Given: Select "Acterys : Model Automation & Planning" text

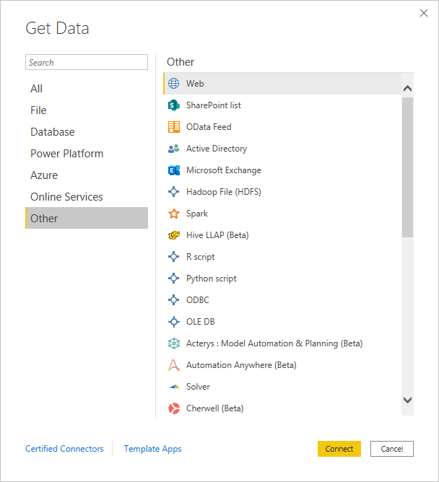Looking at the screenshot, I should coord(262,343).
